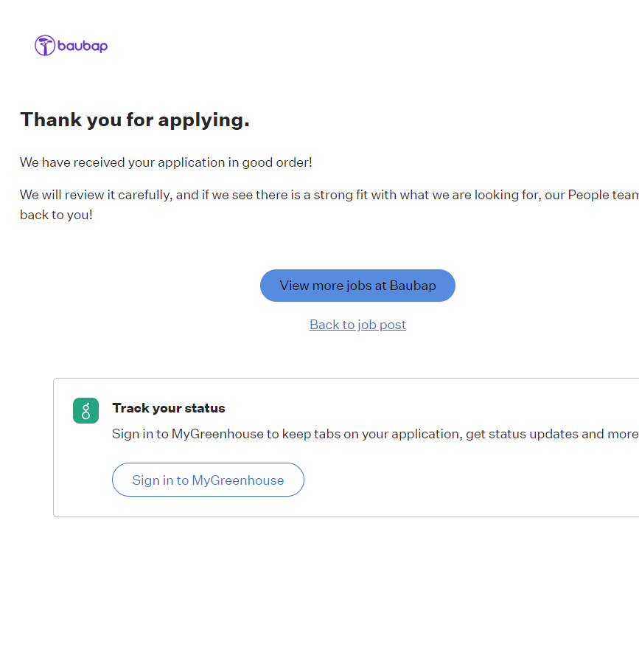Click blank area below the status card
Viewport: 639px width, 656px height.
332,583
